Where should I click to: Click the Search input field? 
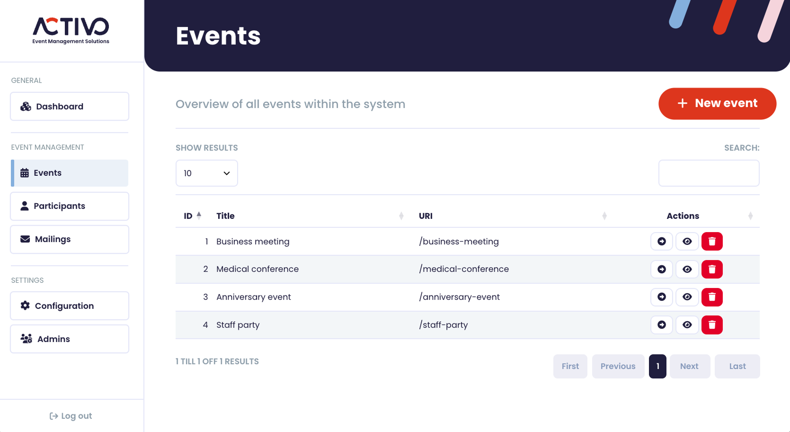click(709, 173)
